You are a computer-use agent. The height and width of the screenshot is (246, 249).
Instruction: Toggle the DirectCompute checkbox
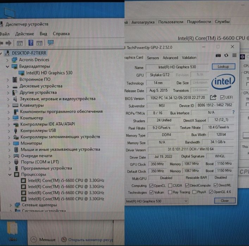[x=187, y=185]
